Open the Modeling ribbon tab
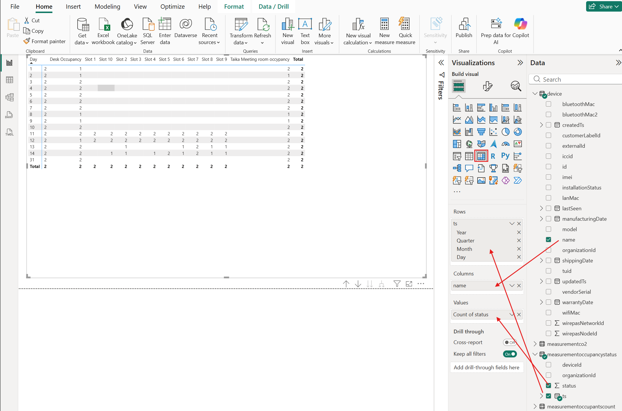The image size is (622, 411). [x=107, y=7]
